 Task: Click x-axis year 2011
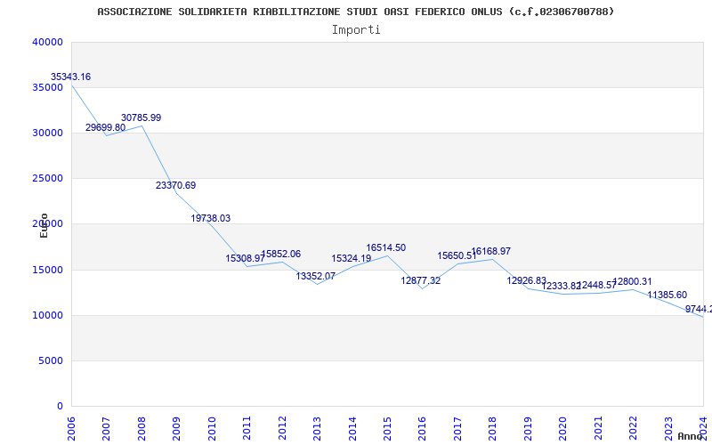(x=247, y=428)
